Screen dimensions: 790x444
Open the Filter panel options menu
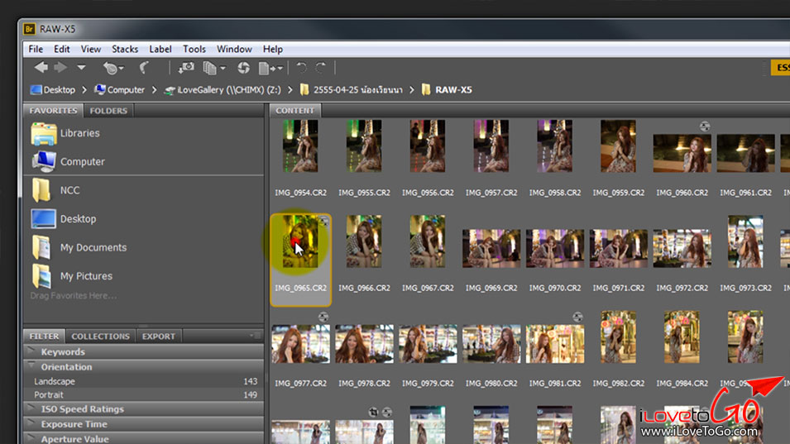click(255, 335)
